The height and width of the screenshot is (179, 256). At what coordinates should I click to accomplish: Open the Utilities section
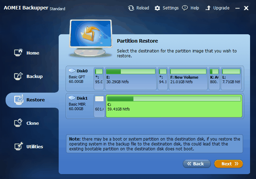coord(35,146)
